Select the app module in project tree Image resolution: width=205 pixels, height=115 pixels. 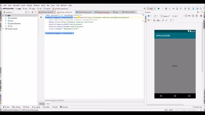pos(9,15)
